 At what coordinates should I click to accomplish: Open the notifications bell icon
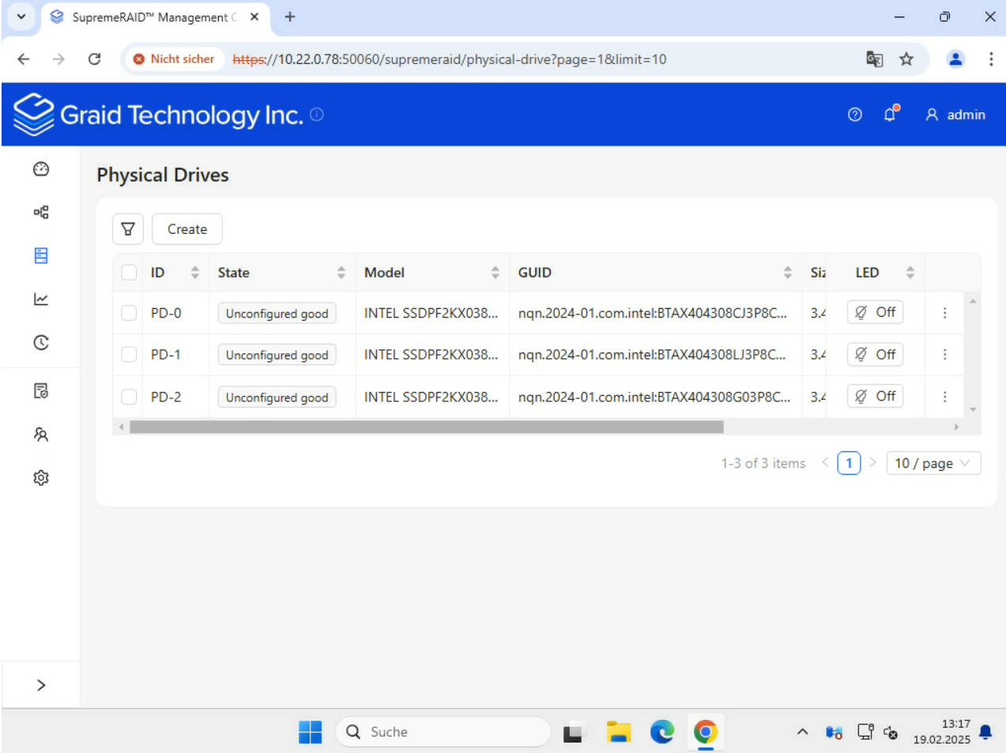click(x=891, y=114)
